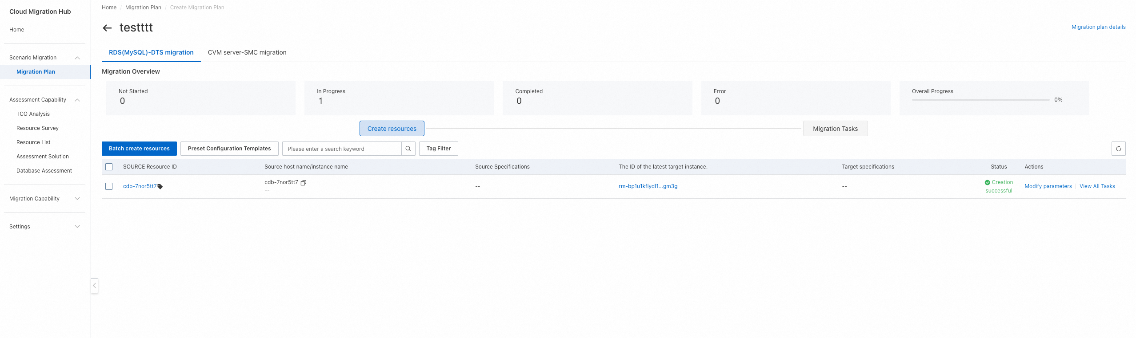Viewport: 1136px width, 338px height.
Task: Open Database Assessment in the sidebar
Action: tap(44, 171)
